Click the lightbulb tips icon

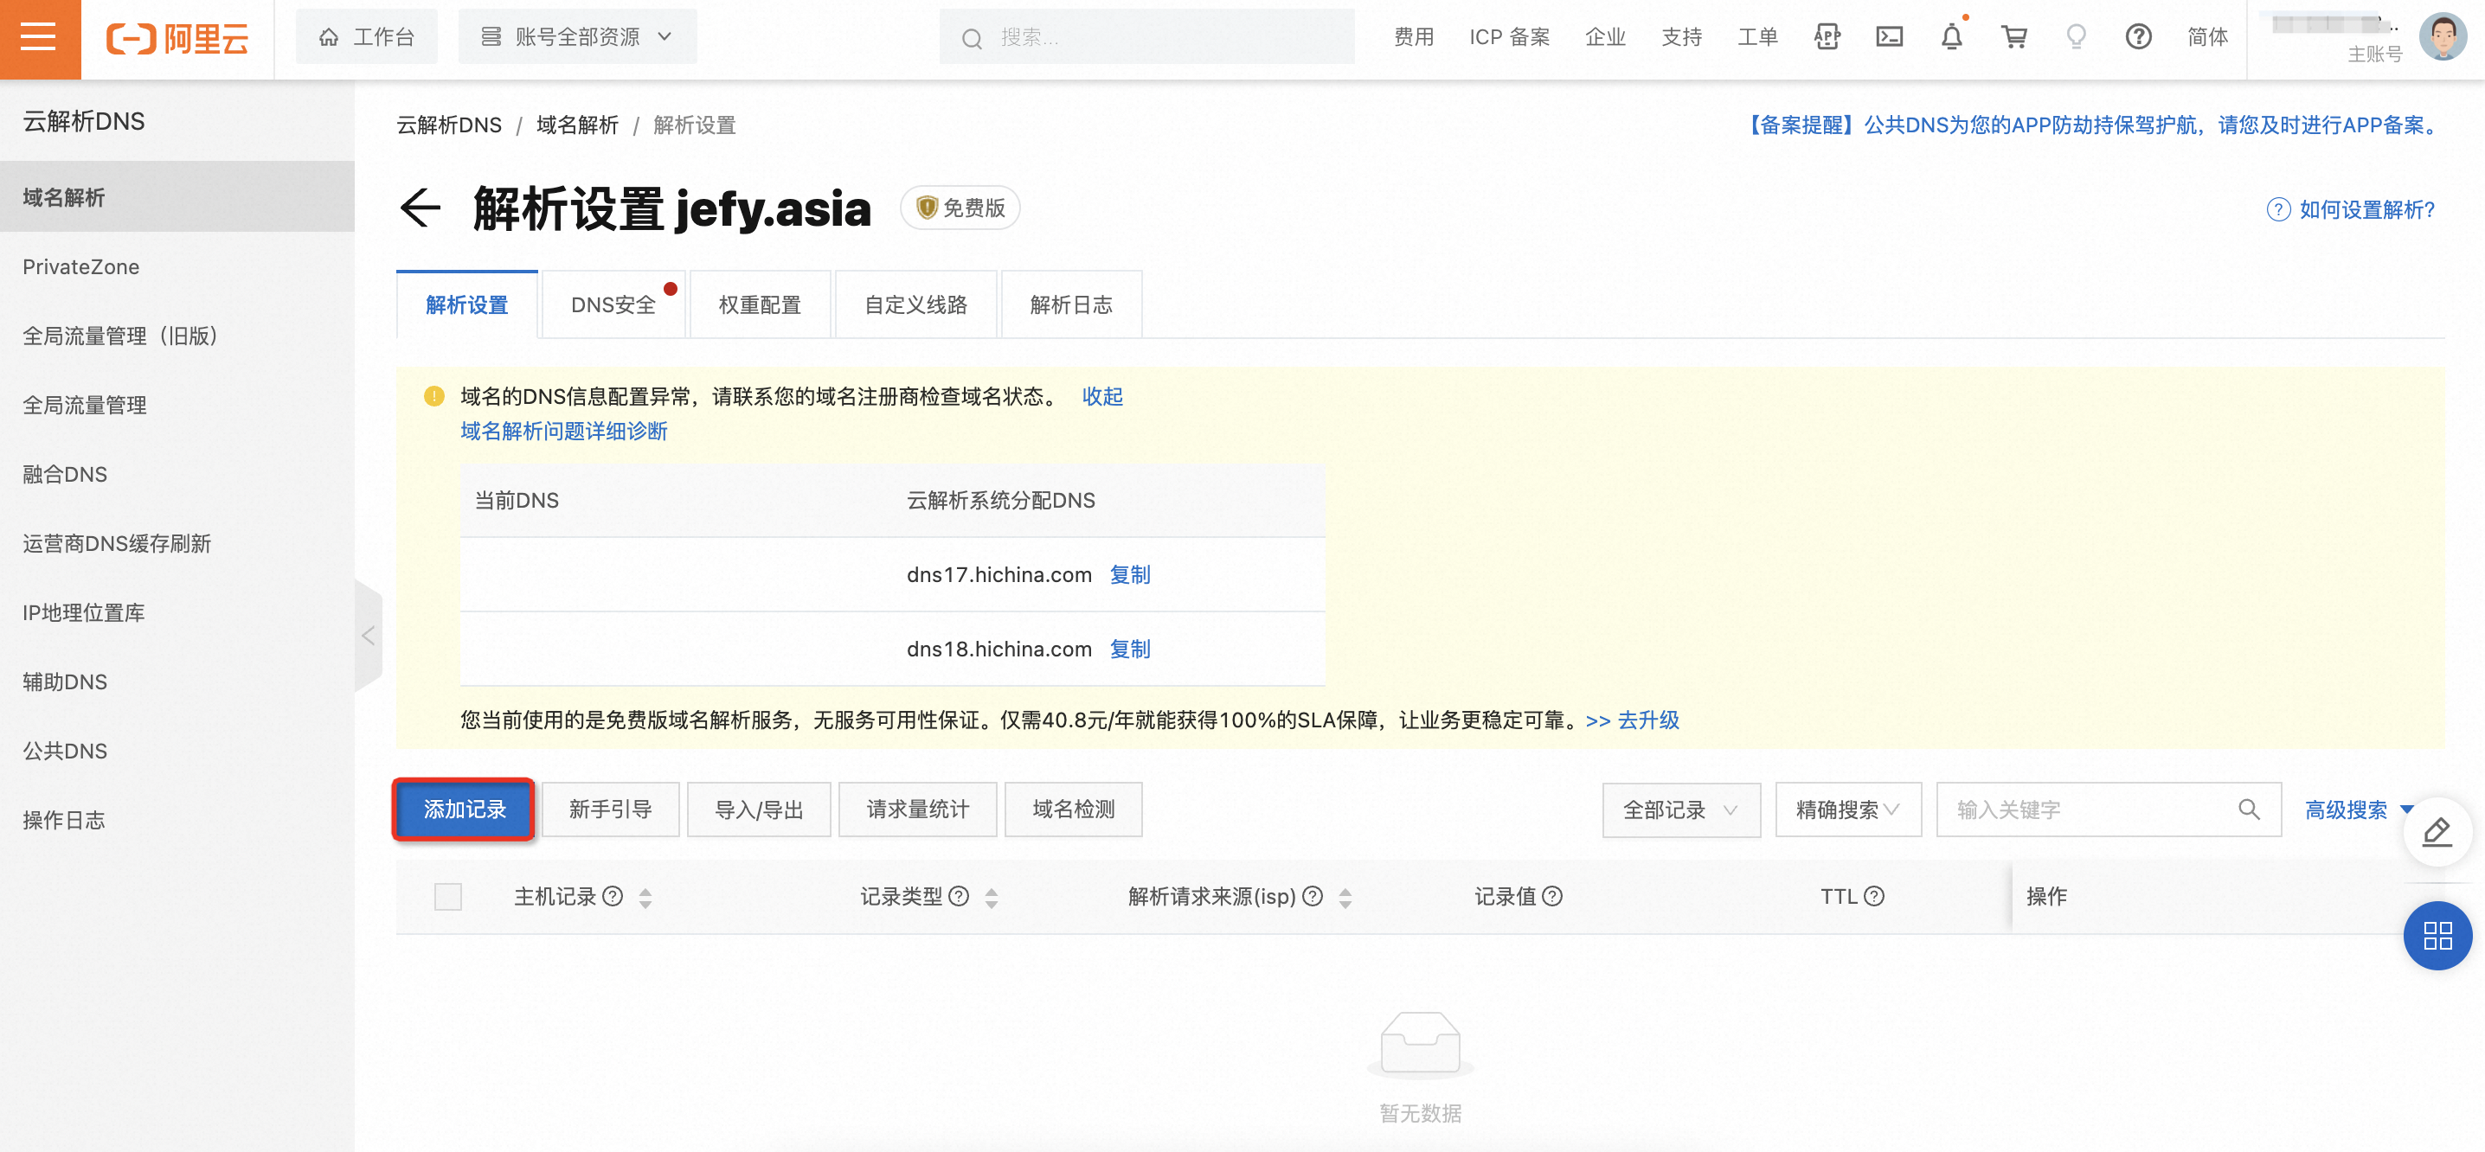[2076, 37]
